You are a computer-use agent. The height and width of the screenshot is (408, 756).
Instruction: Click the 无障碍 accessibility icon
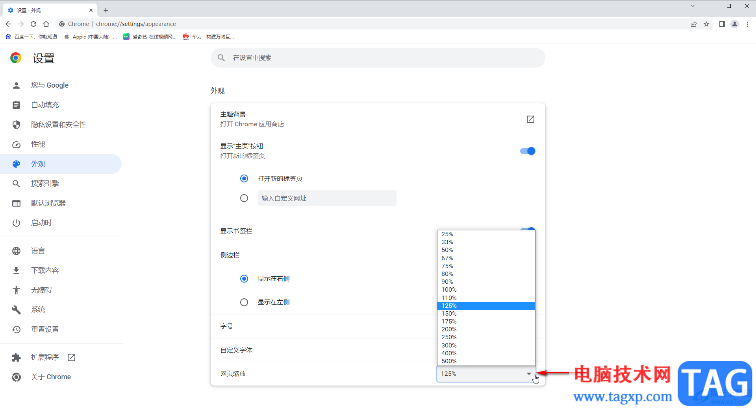[x=16, y=290]
